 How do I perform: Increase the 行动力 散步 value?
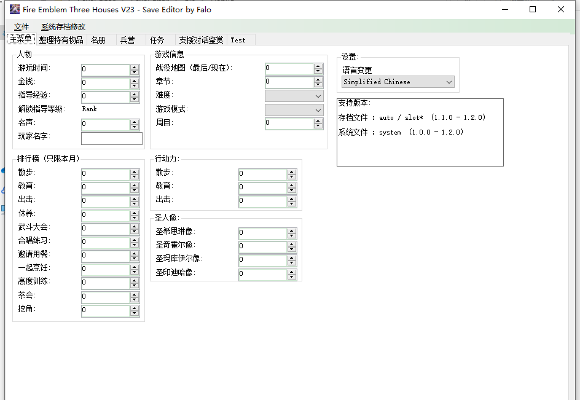(292, 171)
